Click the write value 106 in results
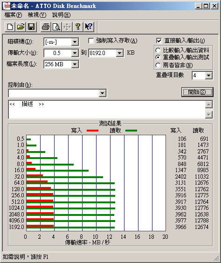221x263 pixels. click(182, 139)
